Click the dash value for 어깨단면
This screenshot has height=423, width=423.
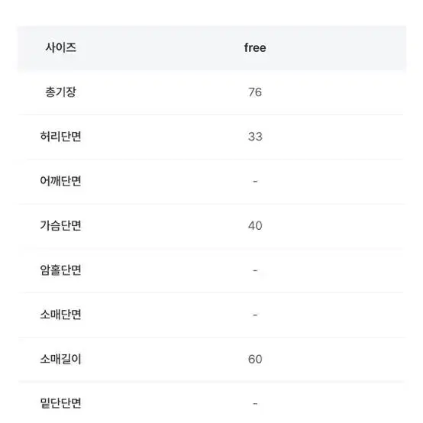tap(255, 181)
